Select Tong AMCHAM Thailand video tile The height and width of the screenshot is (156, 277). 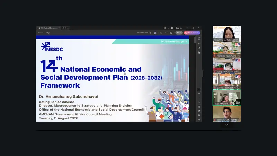click(227, 66)
